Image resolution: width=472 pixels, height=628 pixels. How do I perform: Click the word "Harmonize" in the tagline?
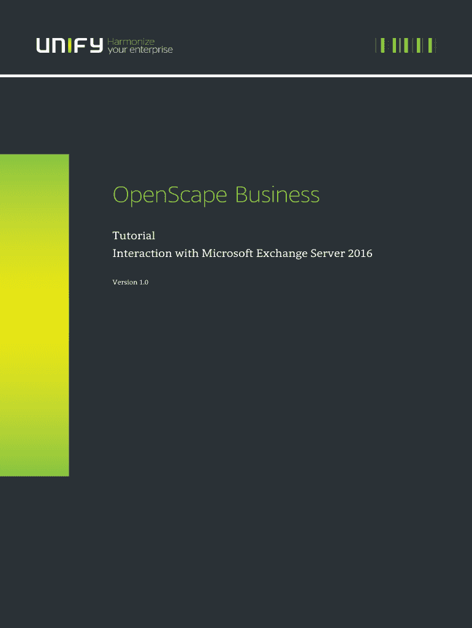[131, 41]
